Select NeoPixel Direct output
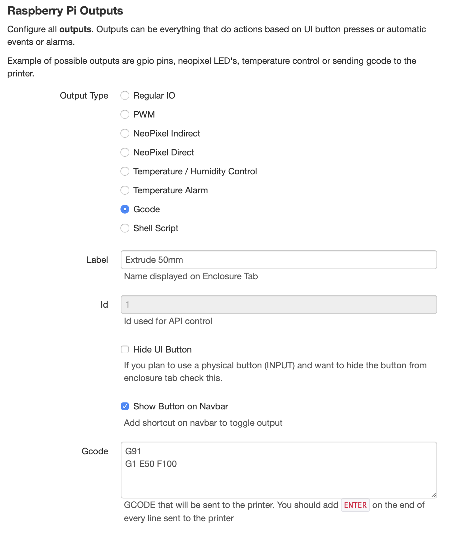The image size is (451, 537). (x=125, y=152)
